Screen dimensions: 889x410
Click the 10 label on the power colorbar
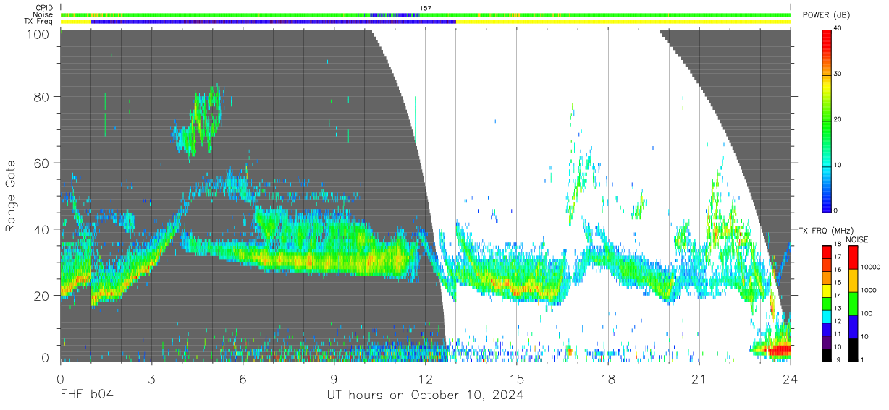(x=839, y=165)
